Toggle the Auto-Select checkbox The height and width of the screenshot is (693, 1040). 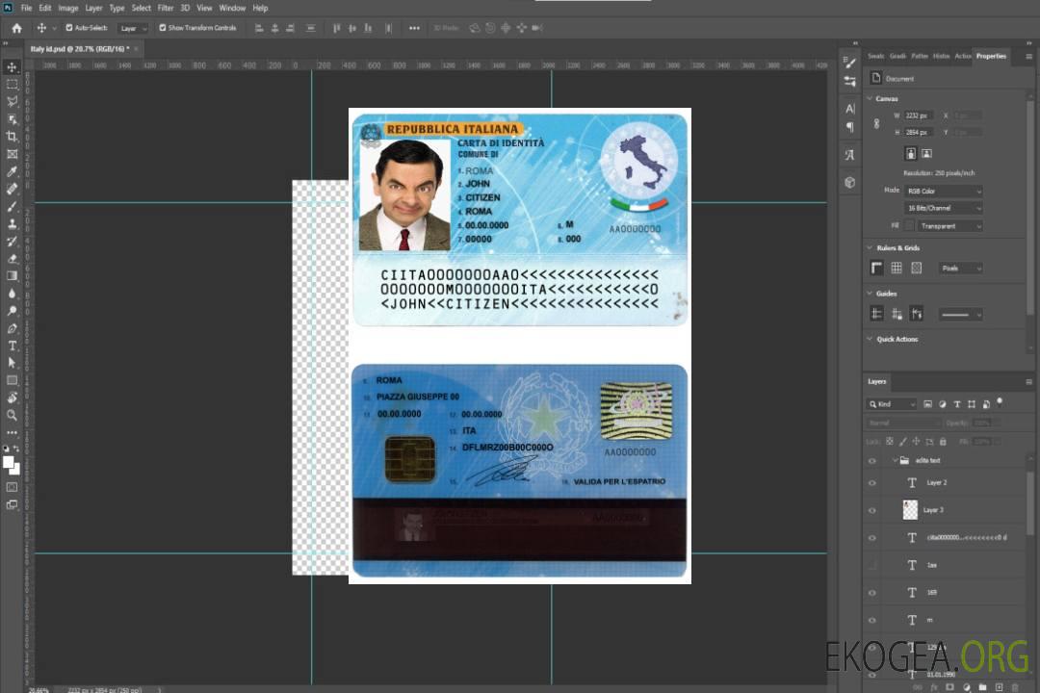(x=69, y=28)
